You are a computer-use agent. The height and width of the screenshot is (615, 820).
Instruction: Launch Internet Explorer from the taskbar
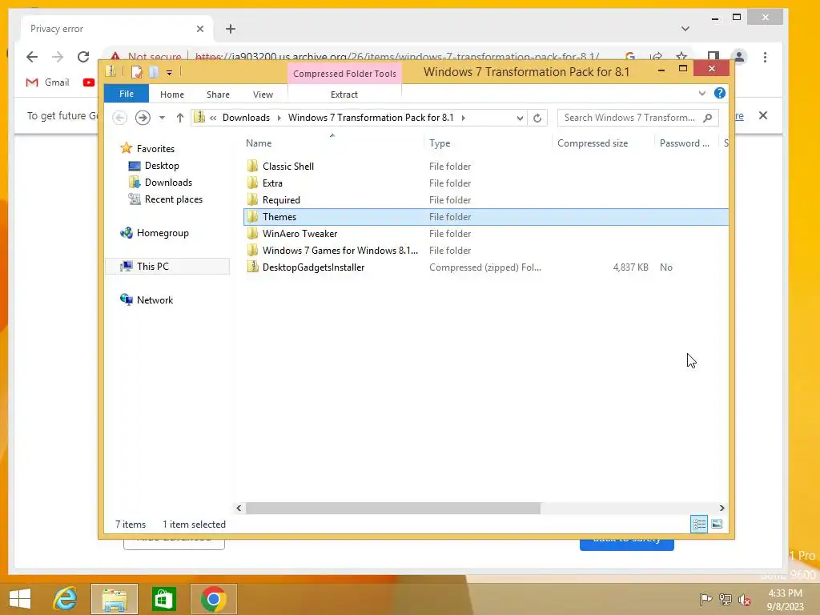[x=66, y=599]
